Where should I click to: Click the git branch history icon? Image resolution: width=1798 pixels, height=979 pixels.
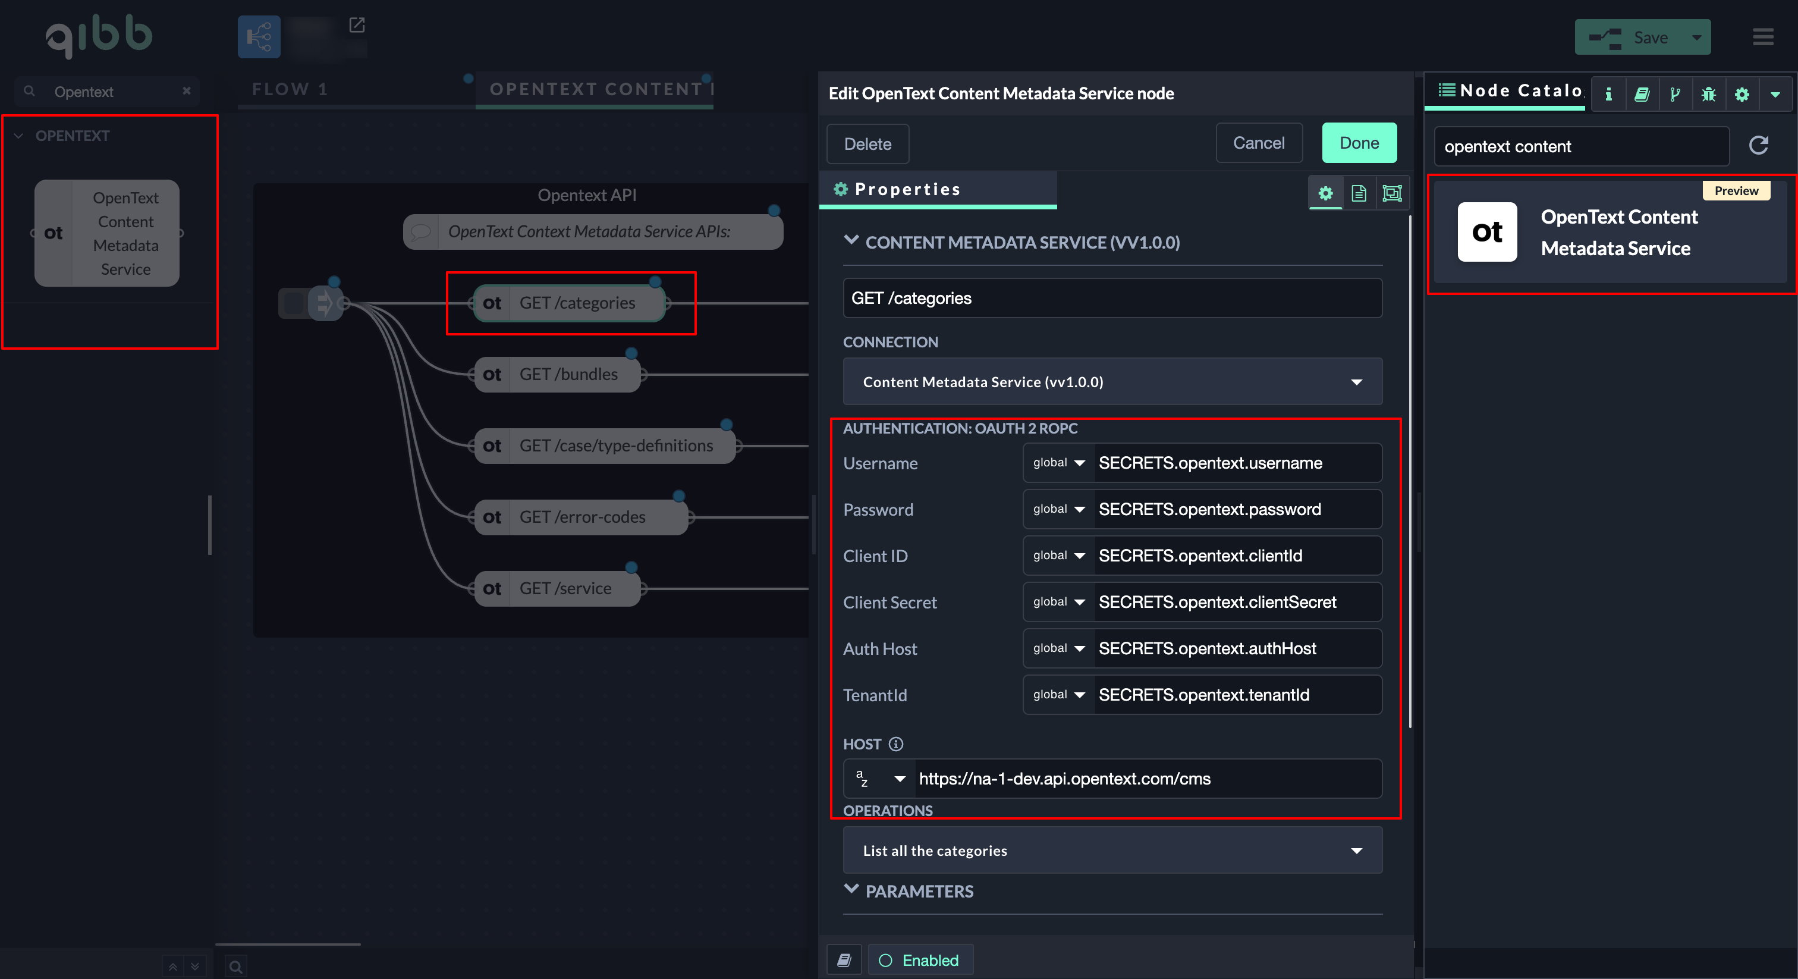click(1675, 94)
